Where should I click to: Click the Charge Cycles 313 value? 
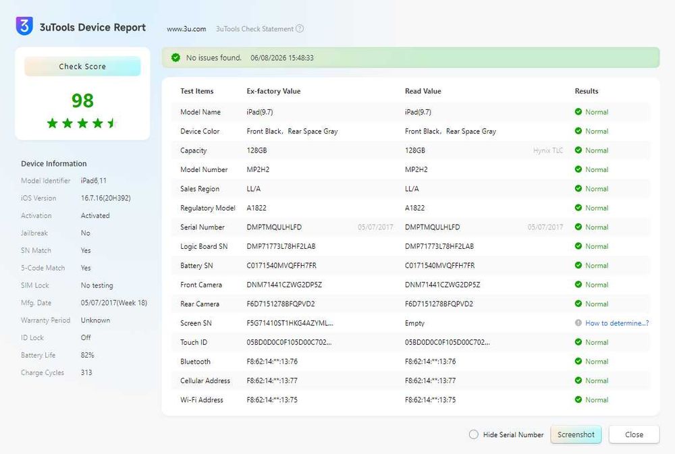(86, 372)
